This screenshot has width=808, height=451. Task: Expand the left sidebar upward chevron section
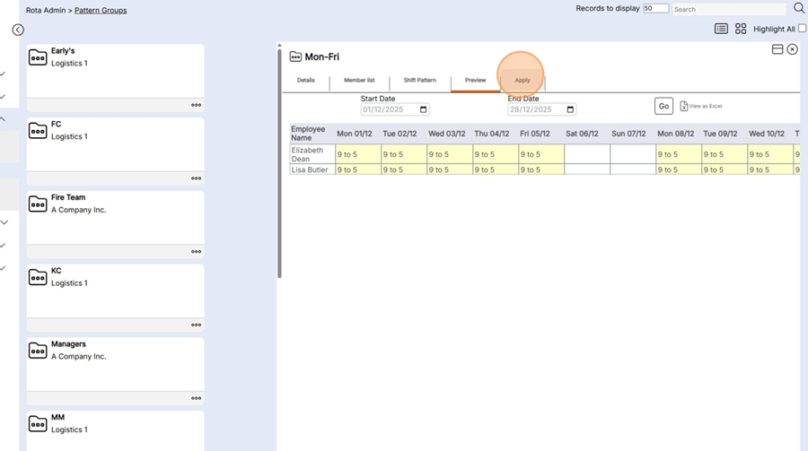(3, 119)
